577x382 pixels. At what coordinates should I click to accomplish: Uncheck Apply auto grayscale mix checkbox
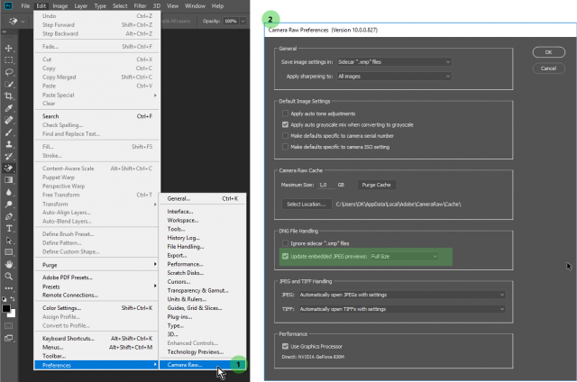[x=285, y=124]
